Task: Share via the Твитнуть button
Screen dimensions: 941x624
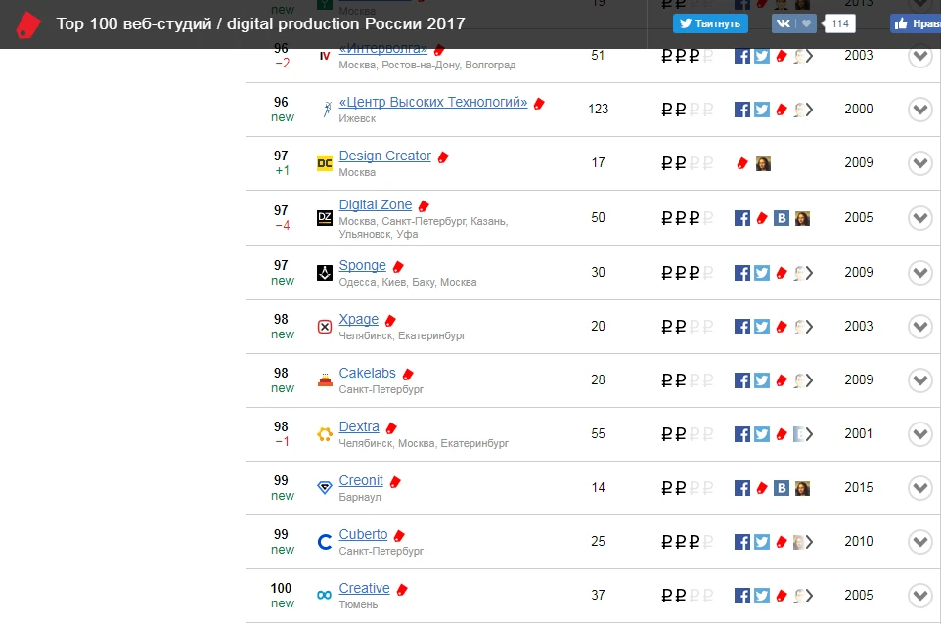Action: (x=710, y=24)
